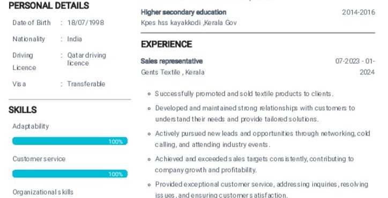Click the date of birth 18/07/1998
Screen dimensions: 388x198
pos(86,22)
